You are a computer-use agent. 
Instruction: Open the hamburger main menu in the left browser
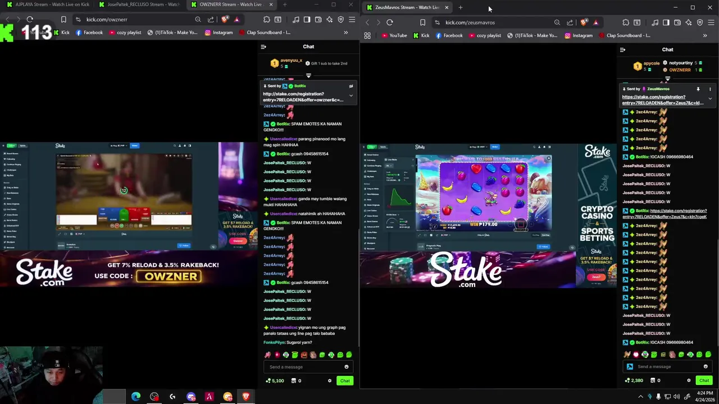352,19
